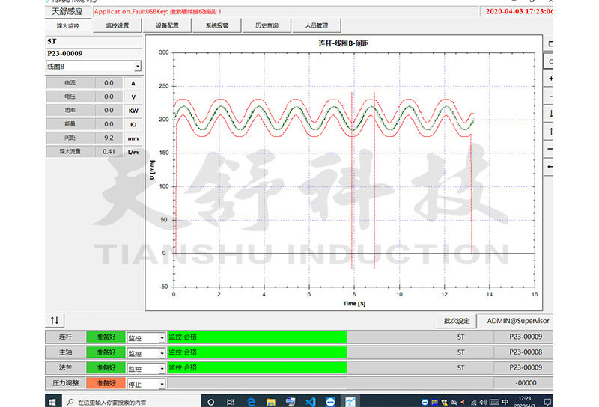Launch Microsoft Edge from taskbar
The height and width of the screenshot is (407, 599).
(x=251, y=402)
